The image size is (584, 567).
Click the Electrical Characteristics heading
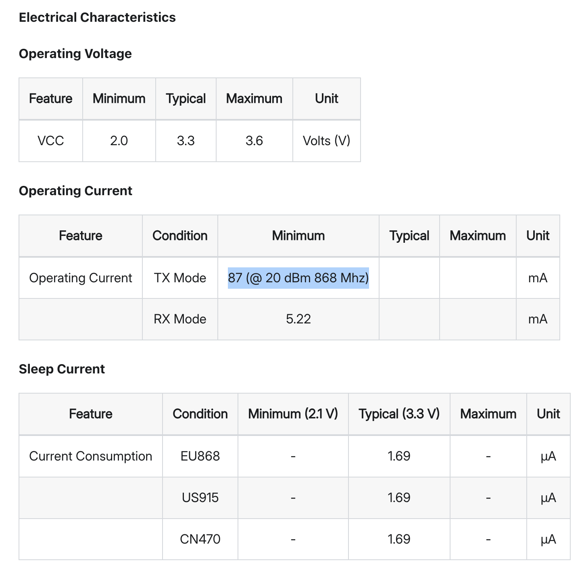point(97,17)
